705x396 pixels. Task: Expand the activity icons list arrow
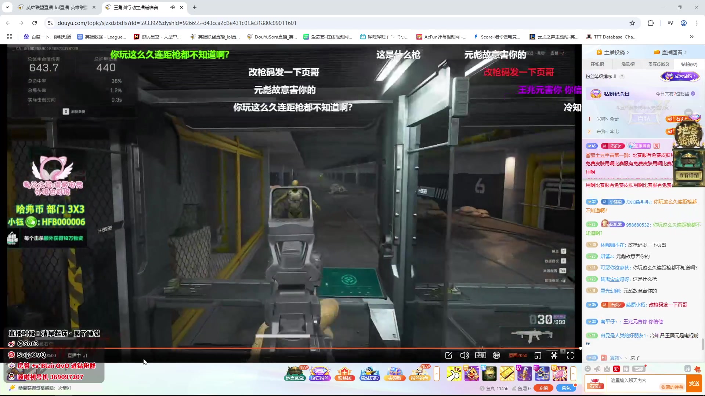pos(437,374)
